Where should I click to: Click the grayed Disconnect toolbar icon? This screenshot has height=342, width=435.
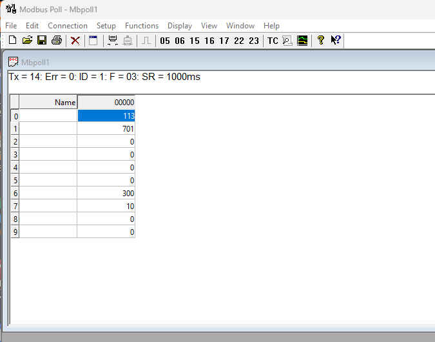pyautogui.click(x=128, y=41)
